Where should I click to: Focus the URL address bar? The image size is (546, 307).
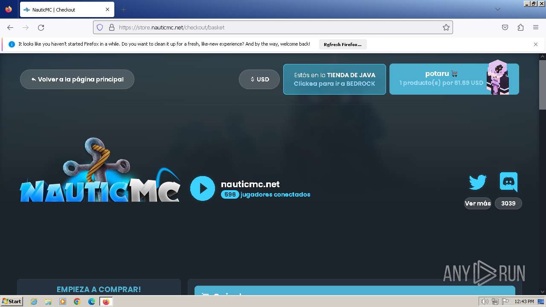[273, 27]
